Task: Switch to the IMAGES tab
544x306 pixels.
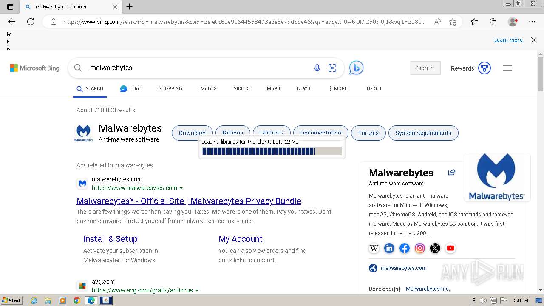Action: [208, 88]
